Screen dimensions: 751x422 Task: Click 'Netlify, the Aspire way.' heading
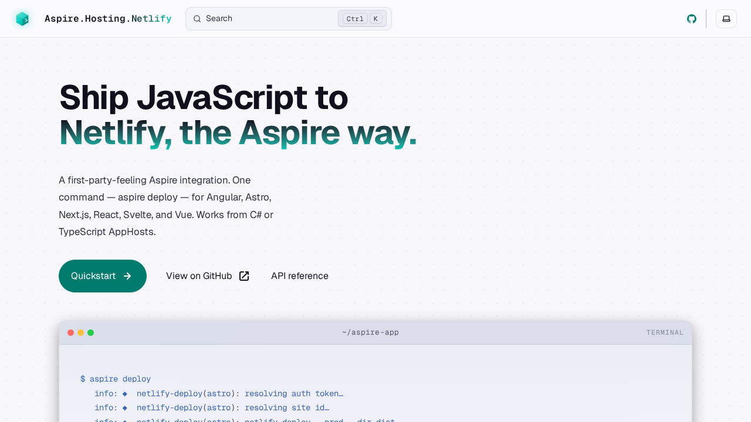238,132
